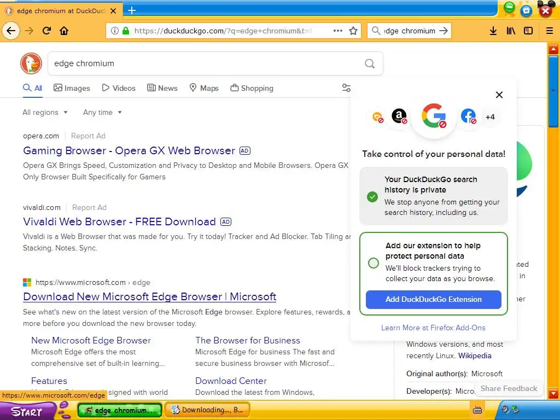Viewport: 560px width, 420px height.
Task: Click the +4 more trackers badge
Action: click(491, 117)
